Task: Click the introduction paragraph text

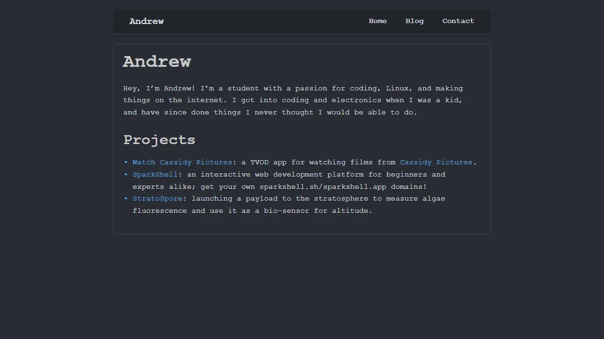Action: pos(293,100)
